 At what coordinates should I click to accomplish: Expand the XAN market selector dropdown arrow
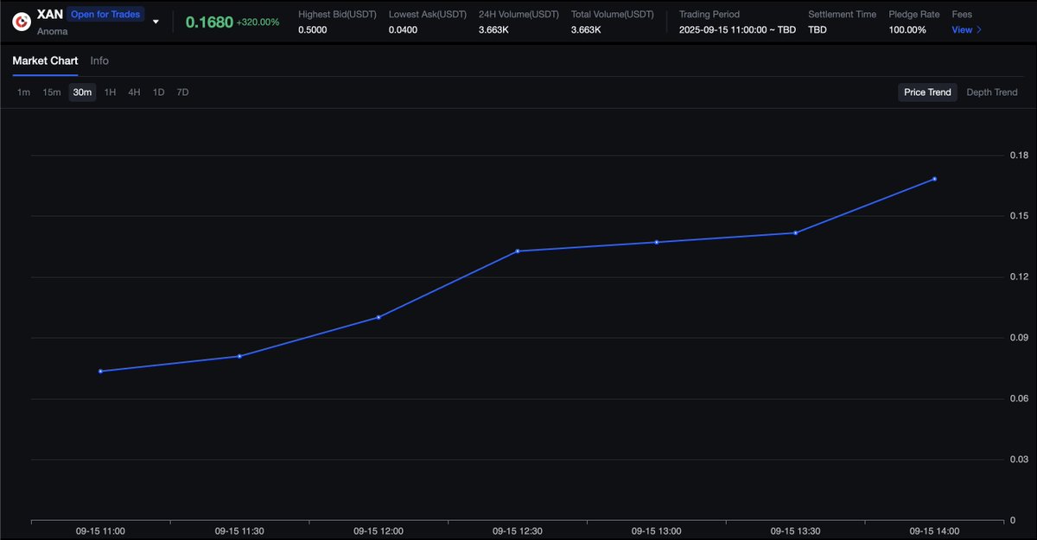(x=156, y=22)
